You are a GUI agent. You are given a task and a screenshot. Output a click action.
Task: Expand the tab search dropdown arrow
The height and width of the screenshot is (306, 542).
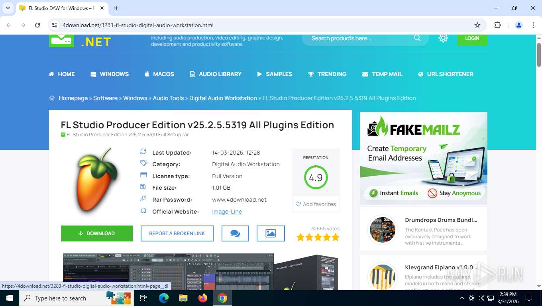(8, 8)
